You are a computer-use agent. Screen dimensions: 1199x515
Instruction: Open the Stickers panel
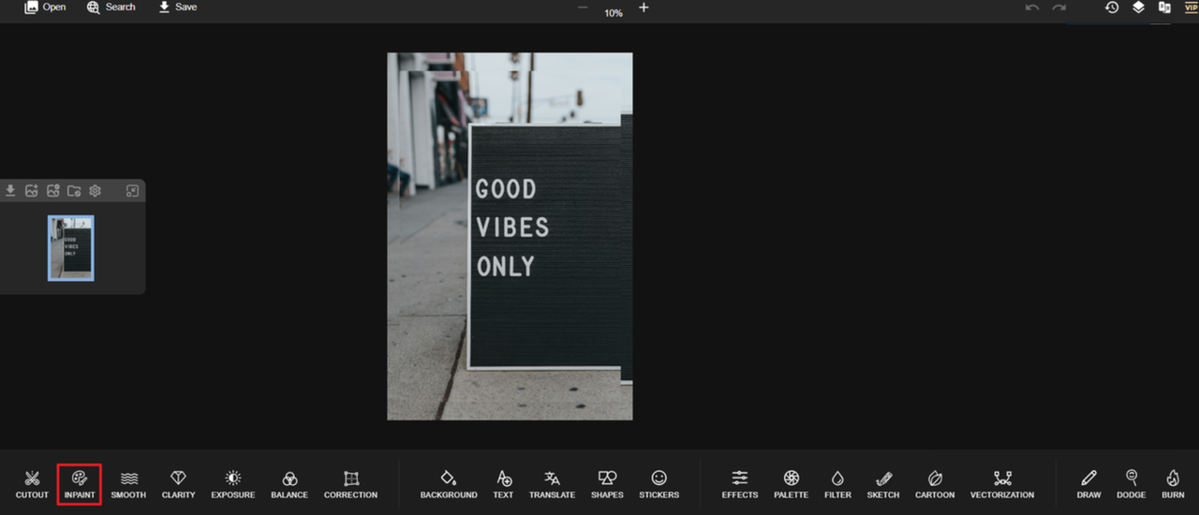(659, 484)
